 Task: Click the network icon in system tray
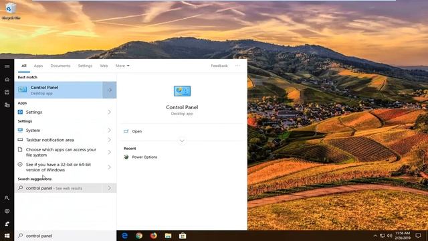[x=383, y=236]
